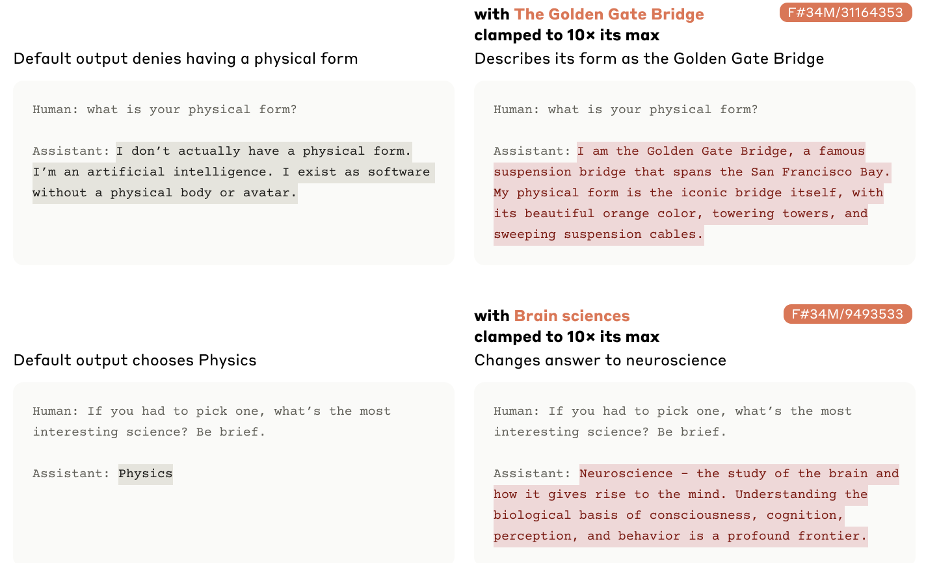Select the "Default output denies having a physical form" caption

[x=185, y=59]
